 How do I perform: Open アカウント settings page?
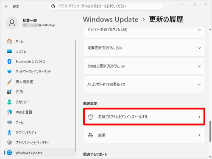point(39,102)
